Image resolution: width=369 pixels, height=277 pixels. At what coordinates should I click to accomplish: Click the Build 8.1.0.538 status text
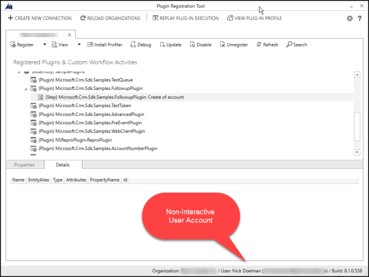(x=347, y=271)
